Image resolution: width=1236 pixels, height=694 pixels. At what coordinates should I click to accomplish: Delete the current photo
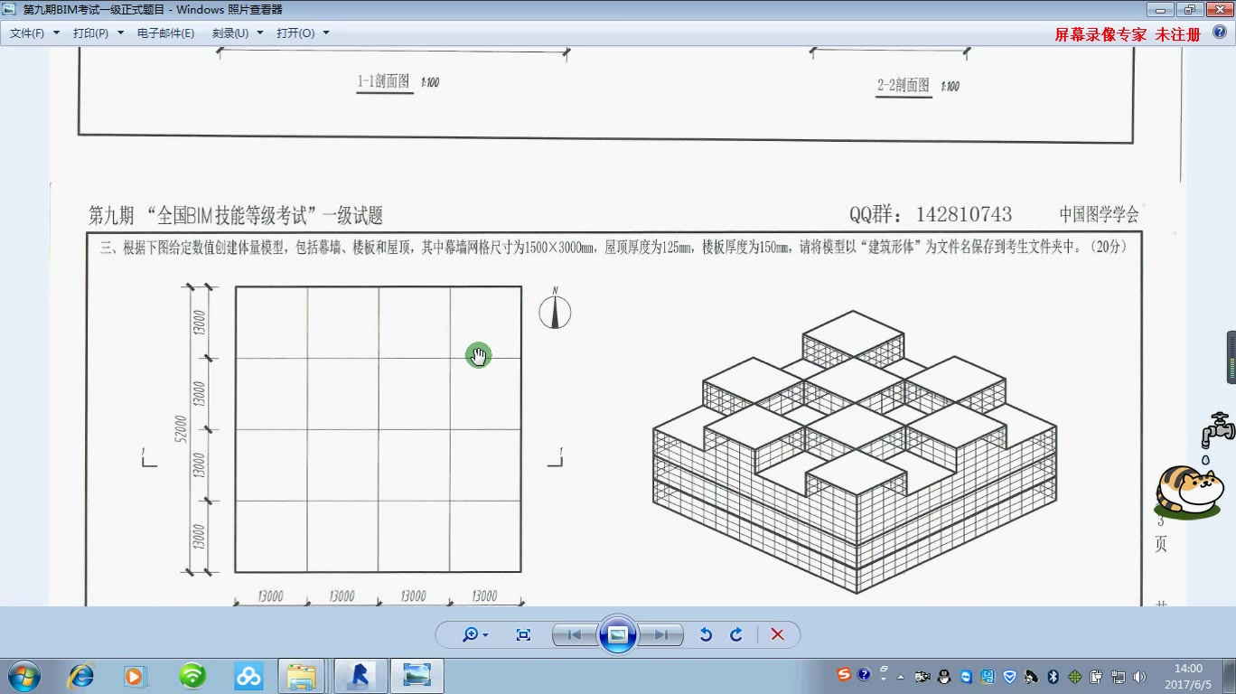point(777,634)
